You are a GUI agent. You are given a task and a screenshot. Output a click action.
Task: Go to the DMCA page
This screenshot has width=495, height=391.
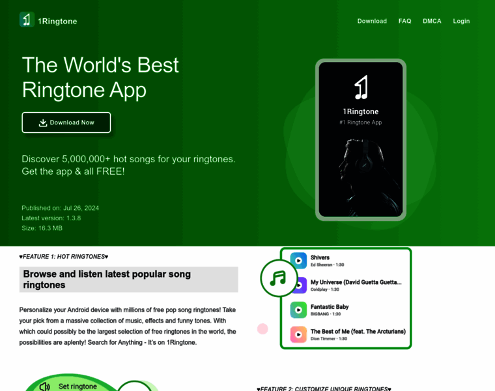pos(432,21)
